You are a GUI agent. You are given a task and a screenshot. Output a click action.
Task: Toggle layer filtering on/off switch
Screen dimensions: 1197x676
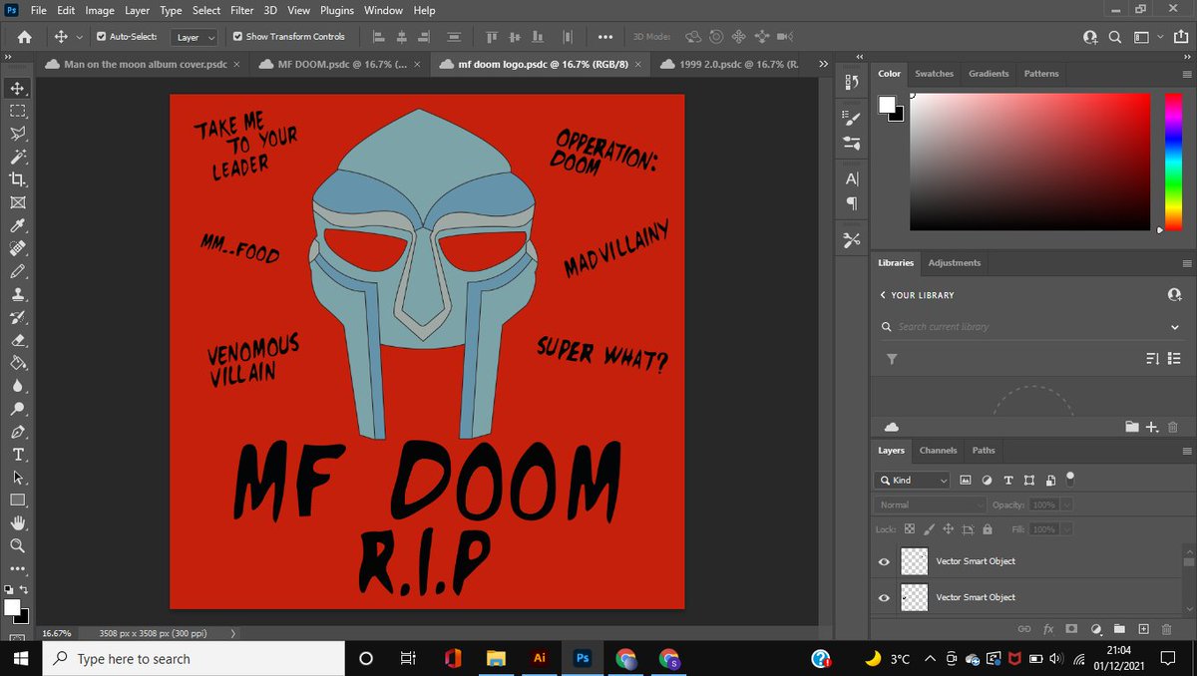(1070, 479)
